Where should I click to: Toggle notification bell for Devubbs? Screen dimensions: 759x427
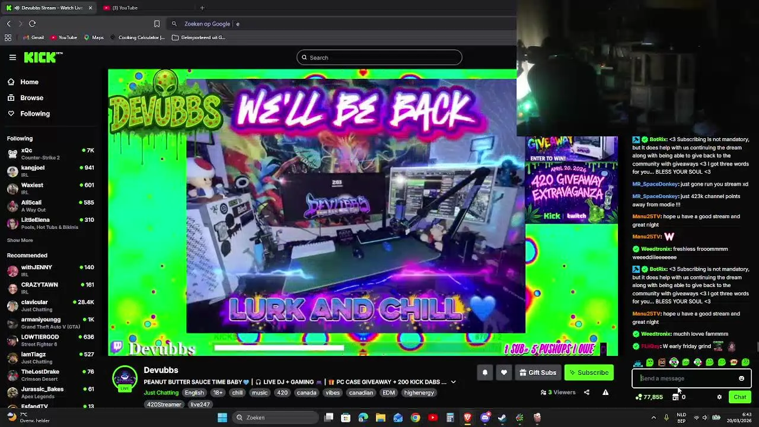pos(484,372)
